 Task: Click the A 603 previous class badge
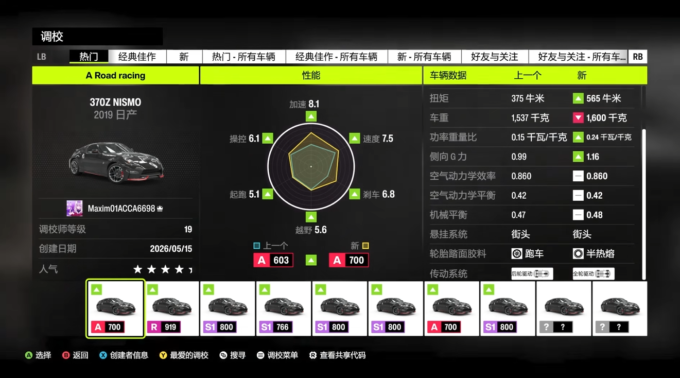273,260
